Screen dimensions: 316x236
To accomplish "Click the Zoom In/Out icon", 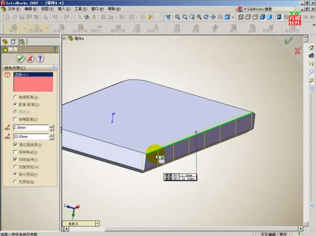I will point(192,17).
